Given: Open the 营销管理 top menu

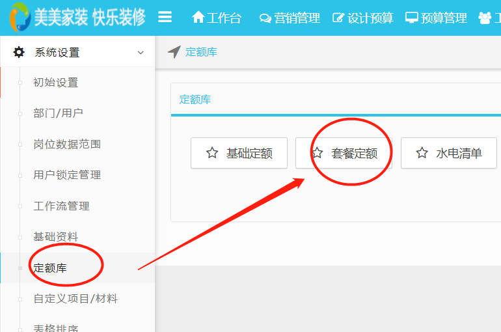Looking at the screenshot, I should [x=290, y=18].
